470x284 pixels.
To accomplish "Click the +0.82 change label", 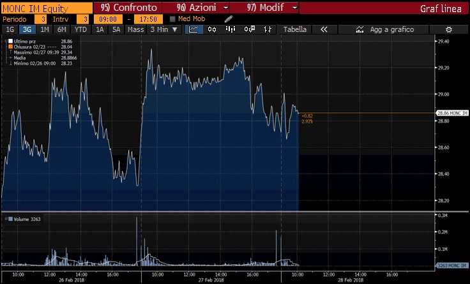I will pos(307,116).
